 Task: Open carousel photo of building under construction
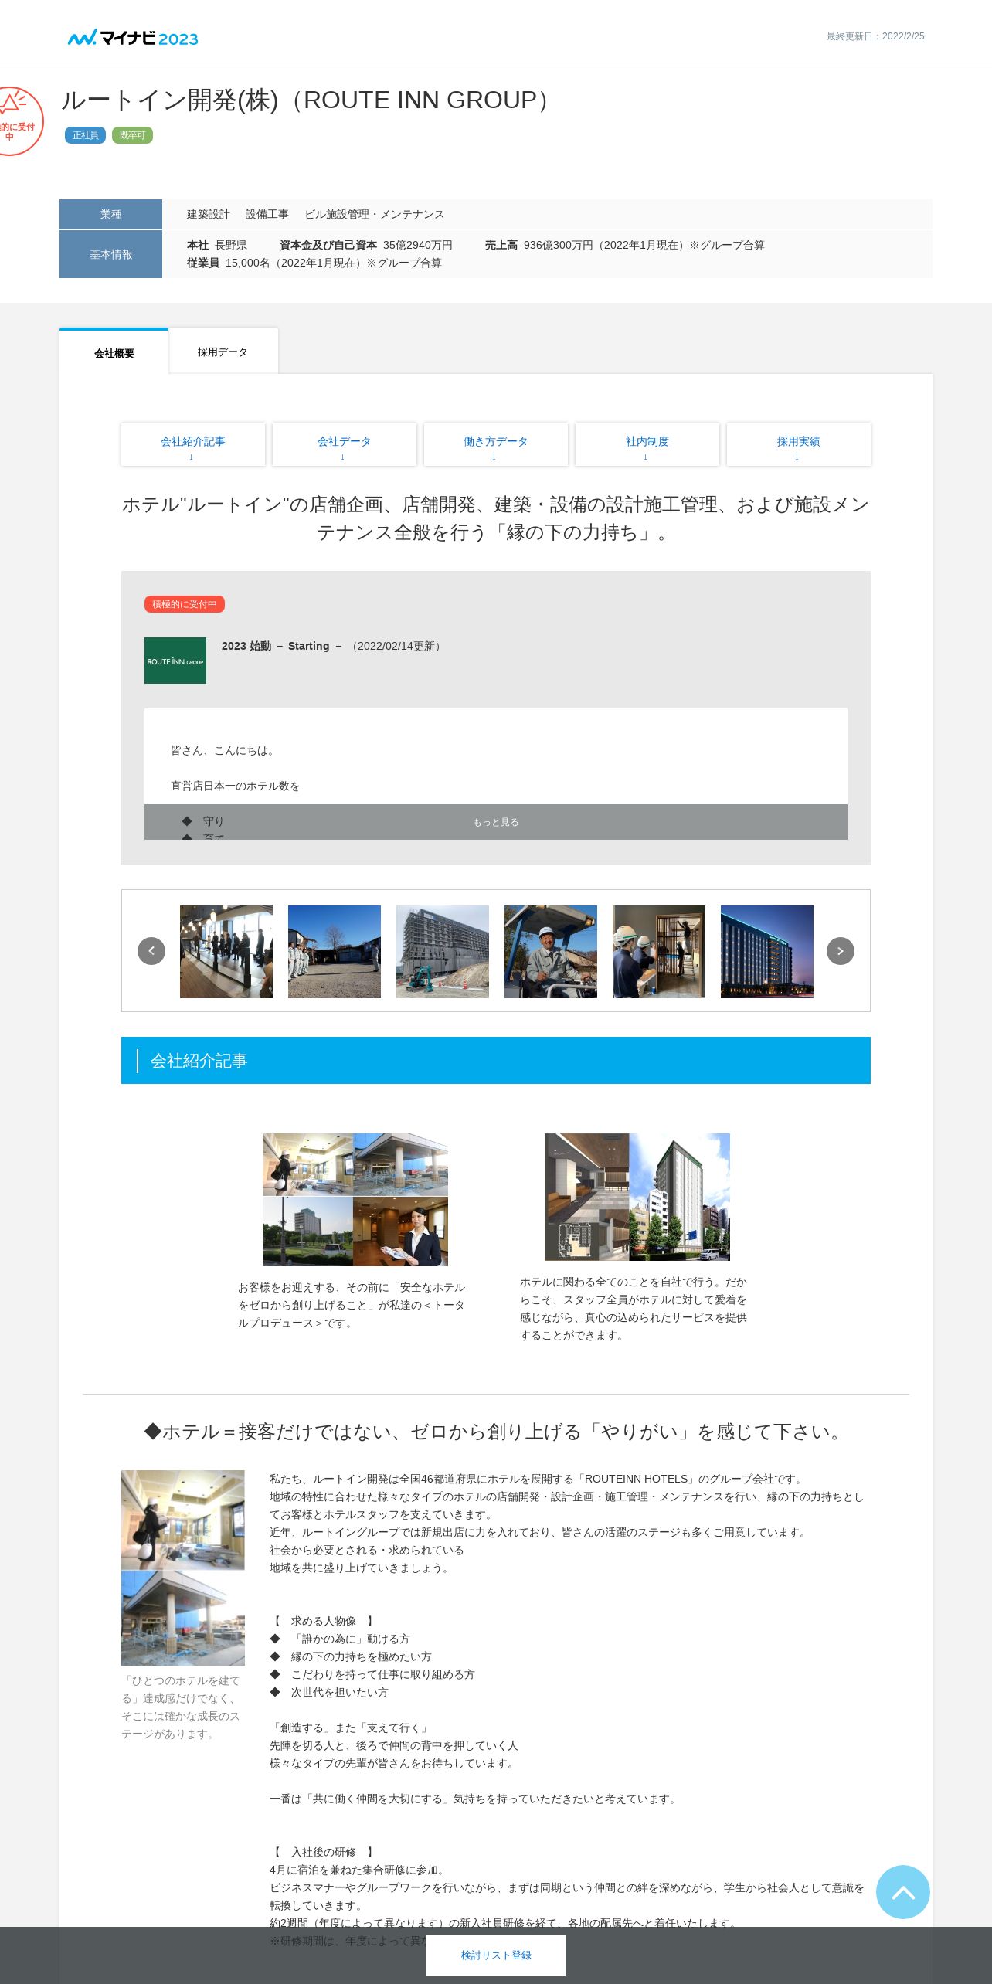click(x=443, y=952)
